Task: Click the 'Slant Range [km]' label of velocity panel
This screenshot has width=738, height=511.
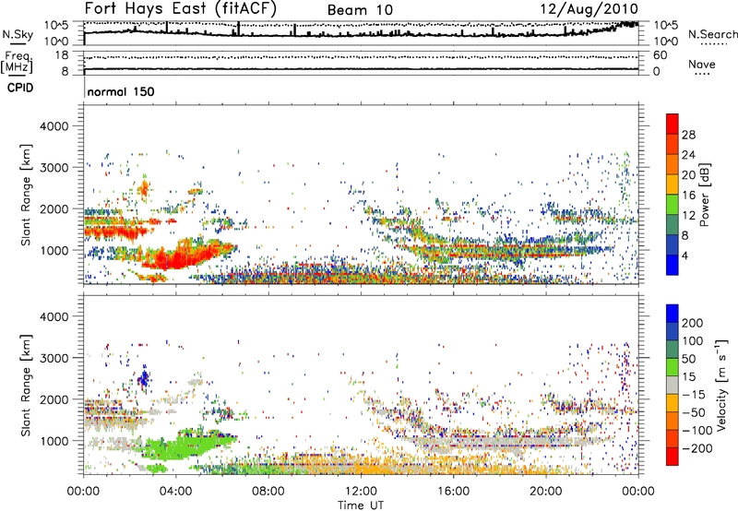Action: pos(27,385)
